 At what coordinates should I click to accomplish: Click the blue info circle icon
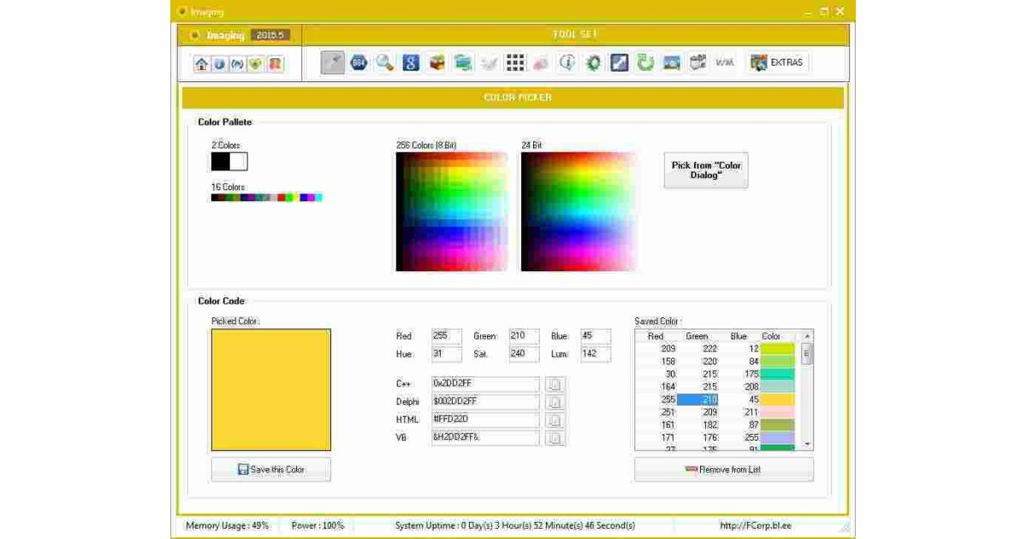tap(567, 63)
